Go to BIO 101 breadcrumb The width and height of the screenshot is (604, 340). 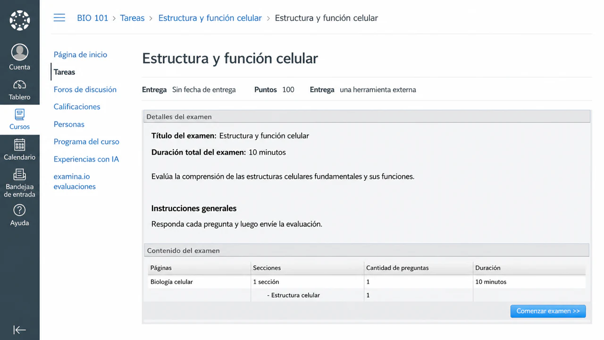pyautogui.click(x=92, y=18)
